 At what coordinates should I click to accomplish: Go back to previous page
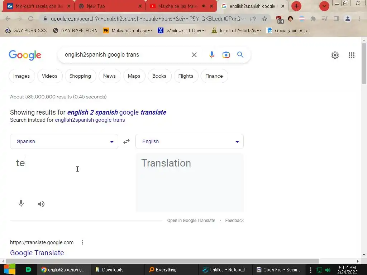(x=8, y=19)
